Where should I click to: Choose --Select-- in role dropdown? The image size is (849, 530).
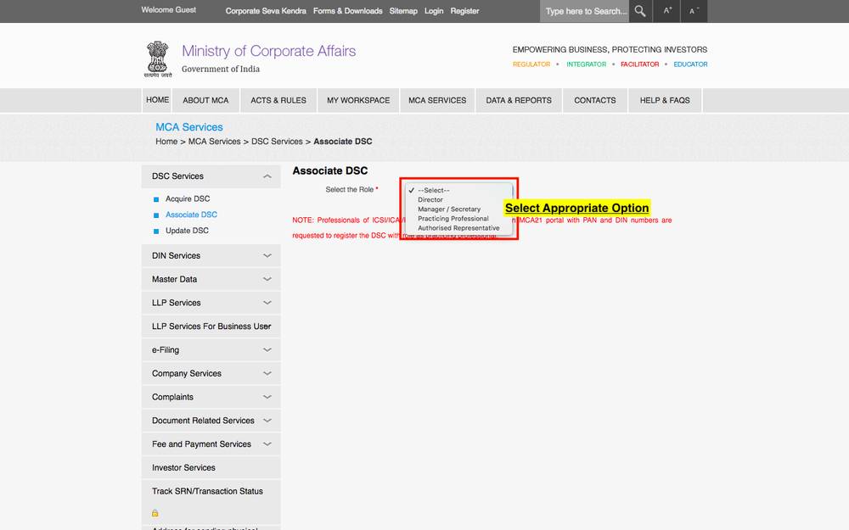[x=459, y=190]
